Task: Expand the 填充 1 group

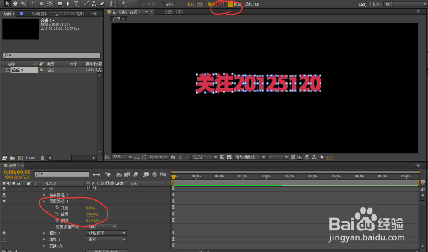Action: pos(44,240)
